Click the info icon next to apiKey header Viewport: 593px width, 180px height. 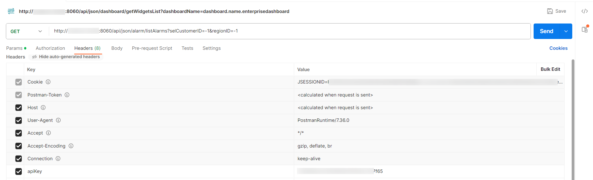46,171
